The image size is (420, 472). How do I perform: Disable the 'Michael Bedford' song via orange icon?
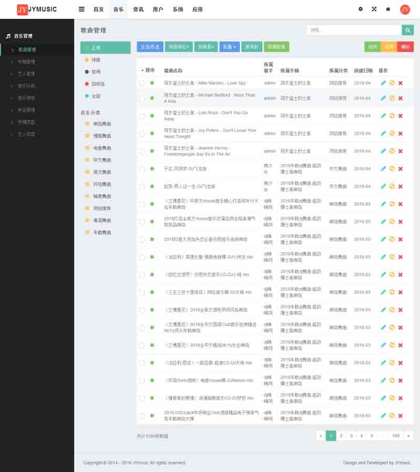(x=392, y=98)
